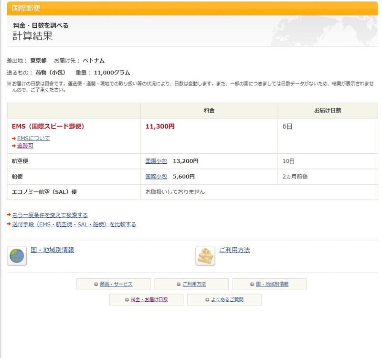Open the EMSについて link
The image size is (382, 358).
(x=33, y=138)
